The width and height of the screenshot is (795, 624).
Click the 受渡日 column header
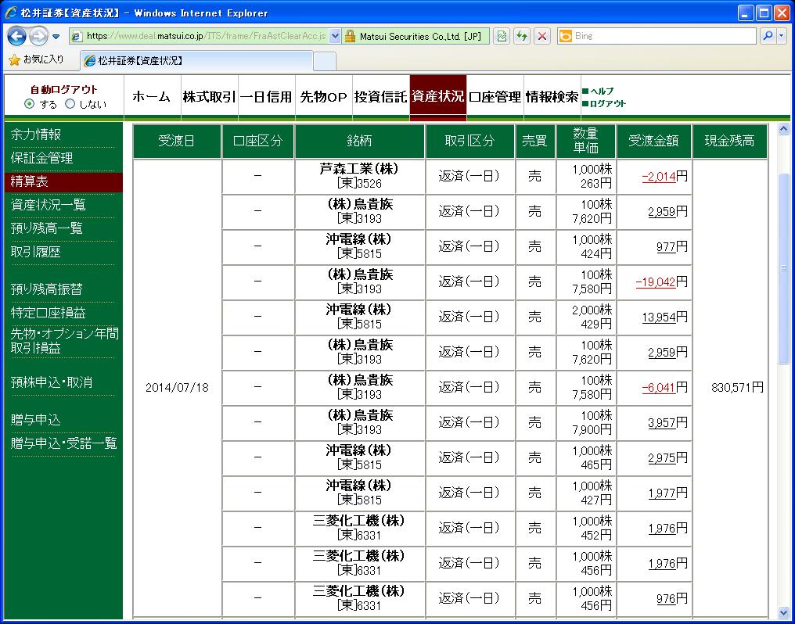(177, 142)
